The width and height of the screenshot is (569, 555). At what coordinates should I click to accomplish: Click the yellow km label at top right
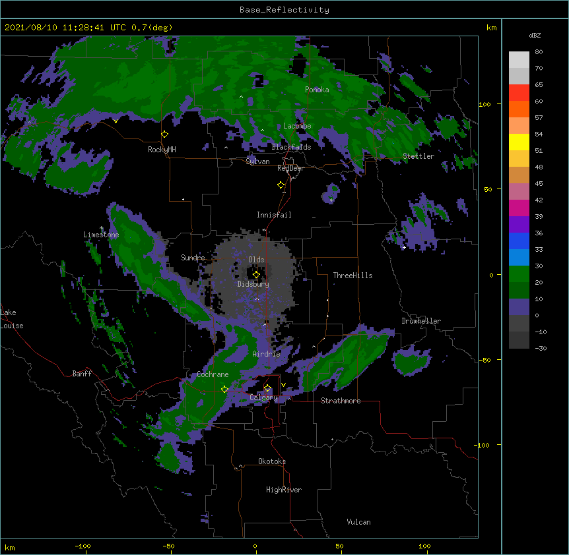(x=491, y=28)
